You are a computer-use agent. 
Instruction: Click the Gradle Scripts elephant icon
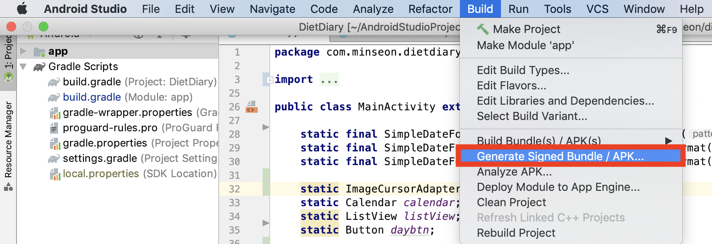39,67
